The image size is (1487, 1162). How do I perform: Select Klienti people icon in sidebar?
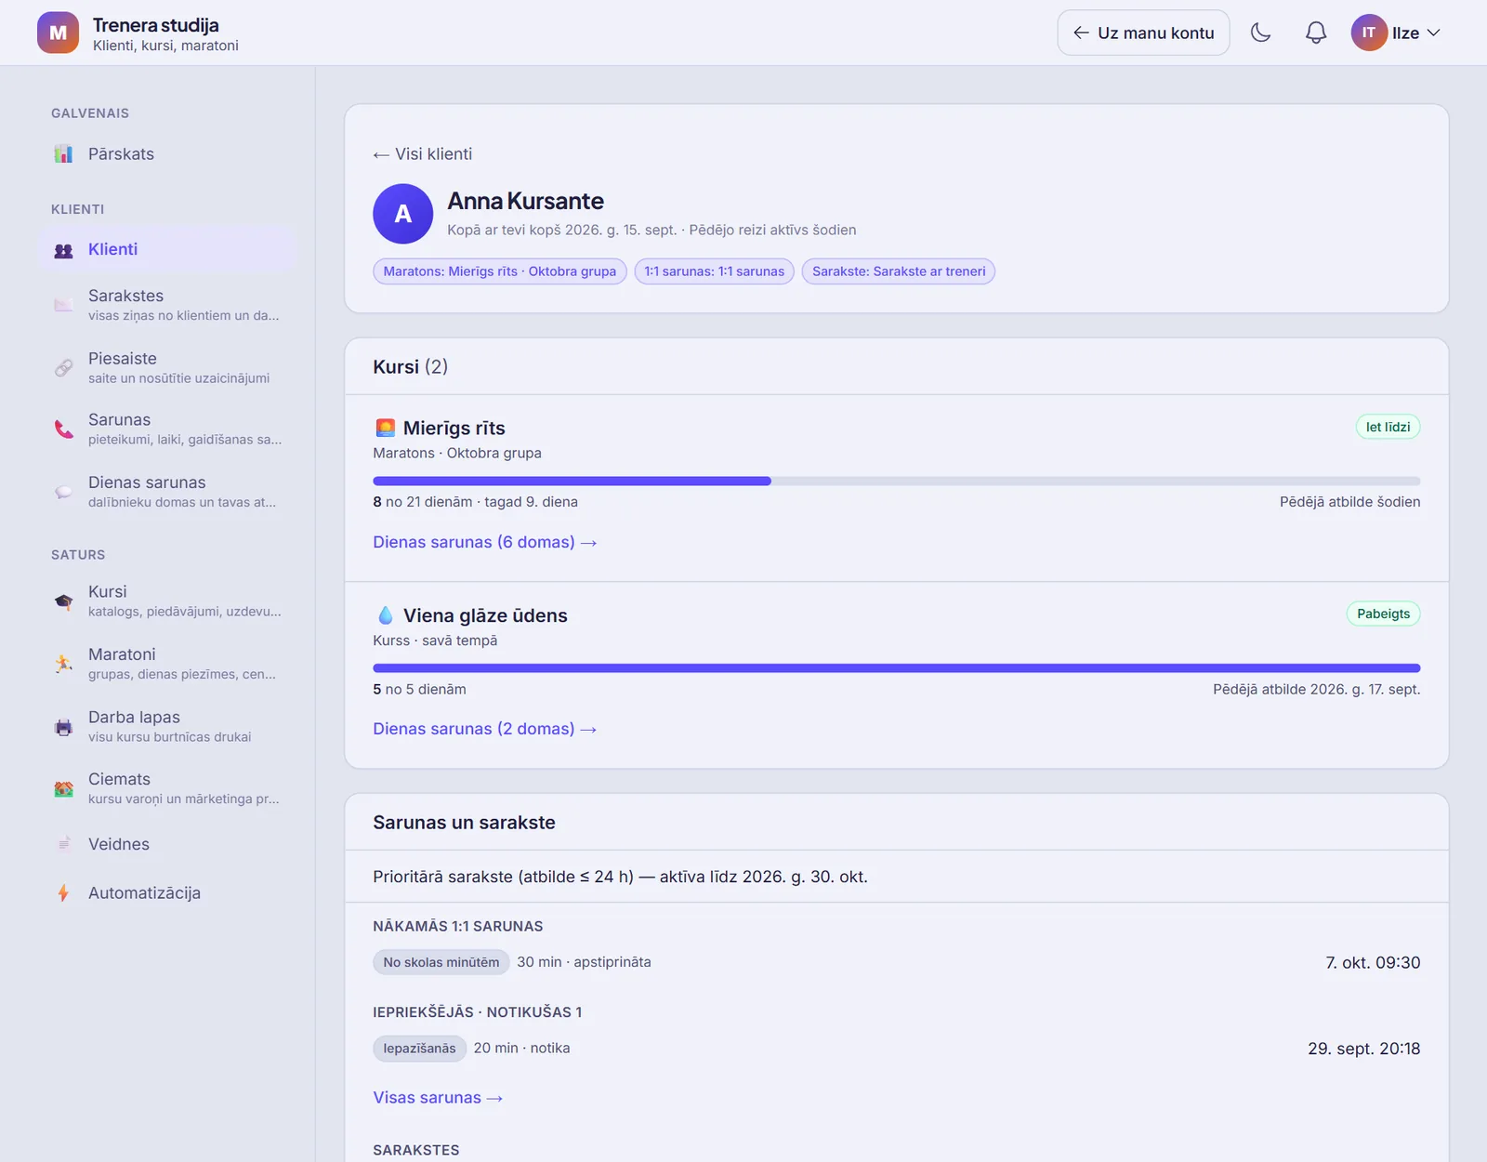click(63, 250)
